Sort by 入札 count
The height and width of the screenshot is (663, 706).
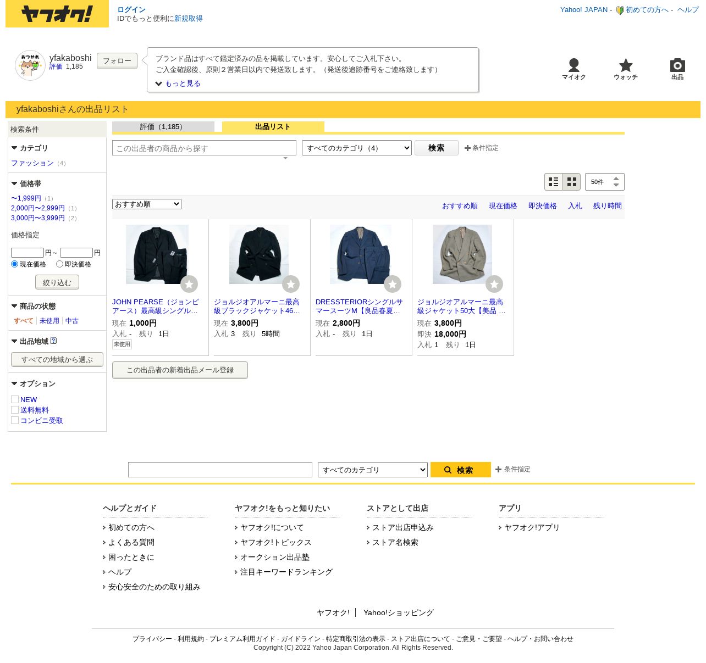click(575, 206)
